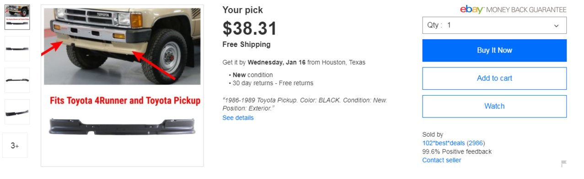Click the Contact seller link
This screenshot has height=179, width=584.
[442, 160]
